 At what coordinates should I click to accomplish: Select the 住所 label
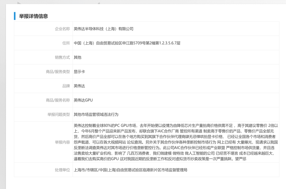pyautogui.click(x=66, y=43)
